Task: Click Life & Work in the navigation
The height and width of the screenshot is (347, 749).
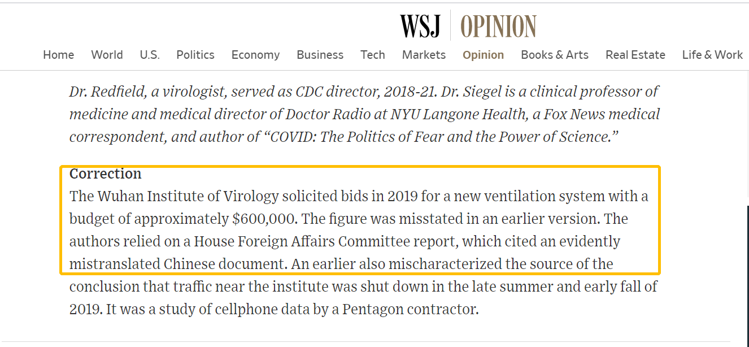Action: (712, 55)
